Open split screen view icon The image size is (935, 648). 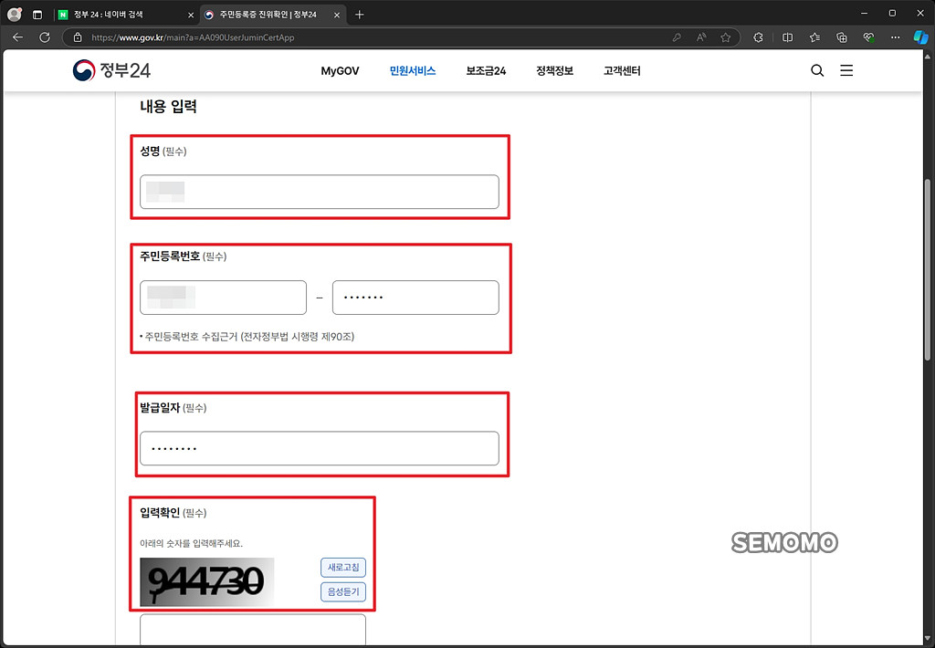click(787, 37)
